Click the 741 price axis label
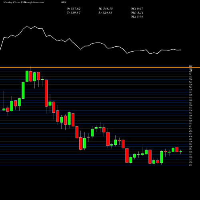Image resolution: width=200 pixels, height=200 pixels. [x=190, y=82]
